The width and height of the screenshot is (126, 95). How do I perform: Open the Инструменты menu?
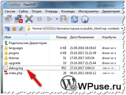[x=88, y=11]
